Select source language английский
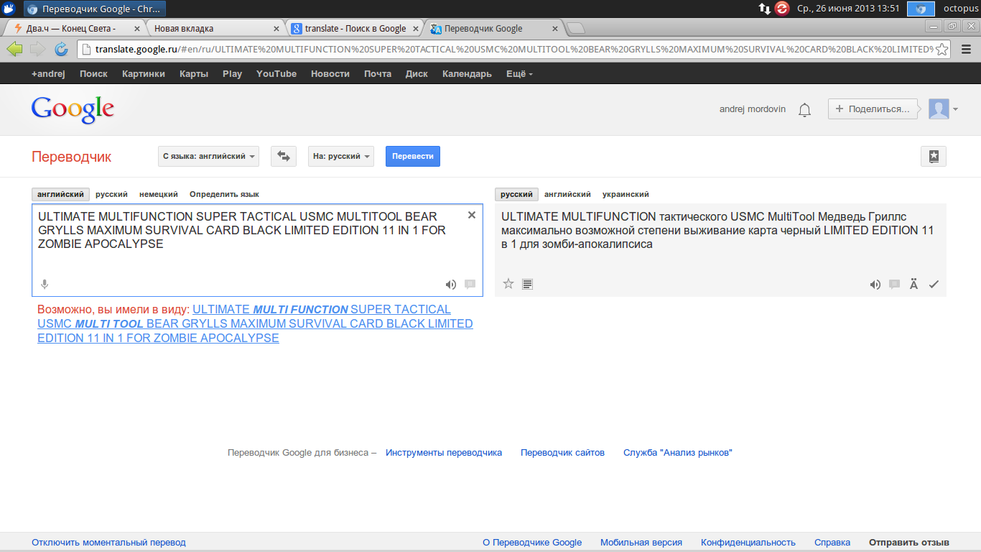 [61, 195]
